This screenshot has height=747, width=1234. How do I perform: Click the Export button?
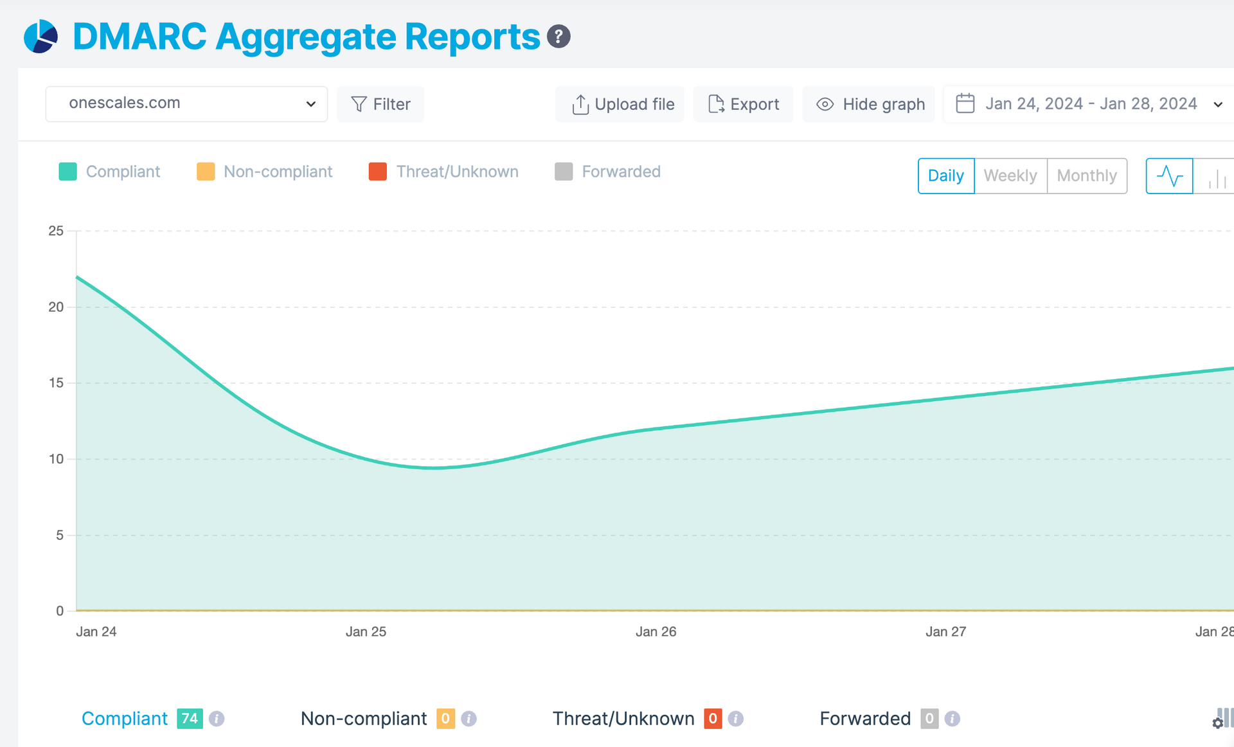743,104
